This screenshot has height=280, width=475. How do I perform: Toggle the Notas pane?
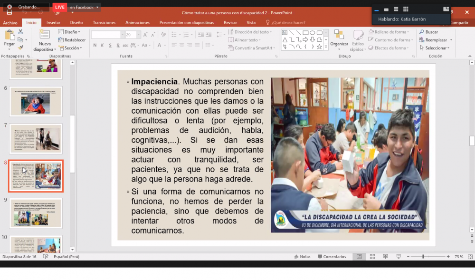(x=302, y=257)
